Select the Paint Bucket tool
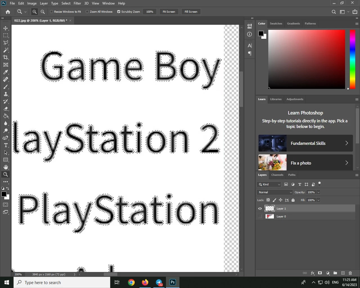This screenshot has width=360, height=288. (x=6, y=116)
